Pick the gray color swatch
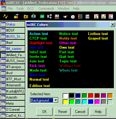Screen dimensions: 116x119 click(104, 102)
